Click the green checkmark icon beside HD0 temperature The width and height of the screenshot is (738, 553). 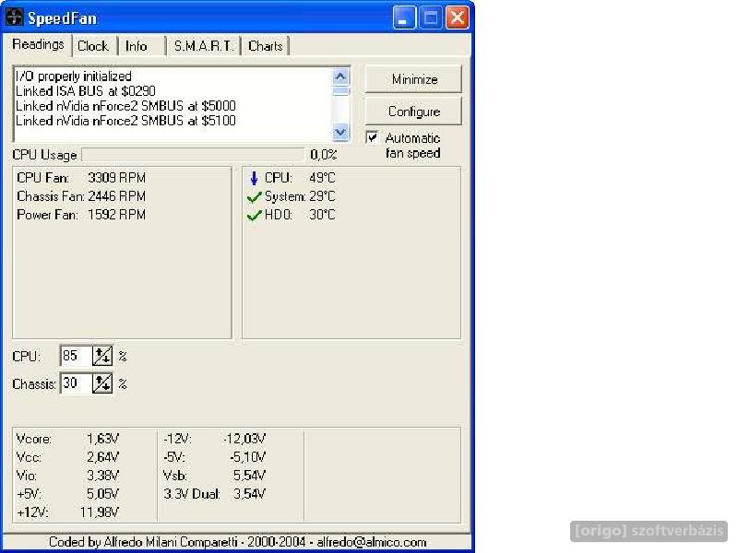[x=255, y=216]
